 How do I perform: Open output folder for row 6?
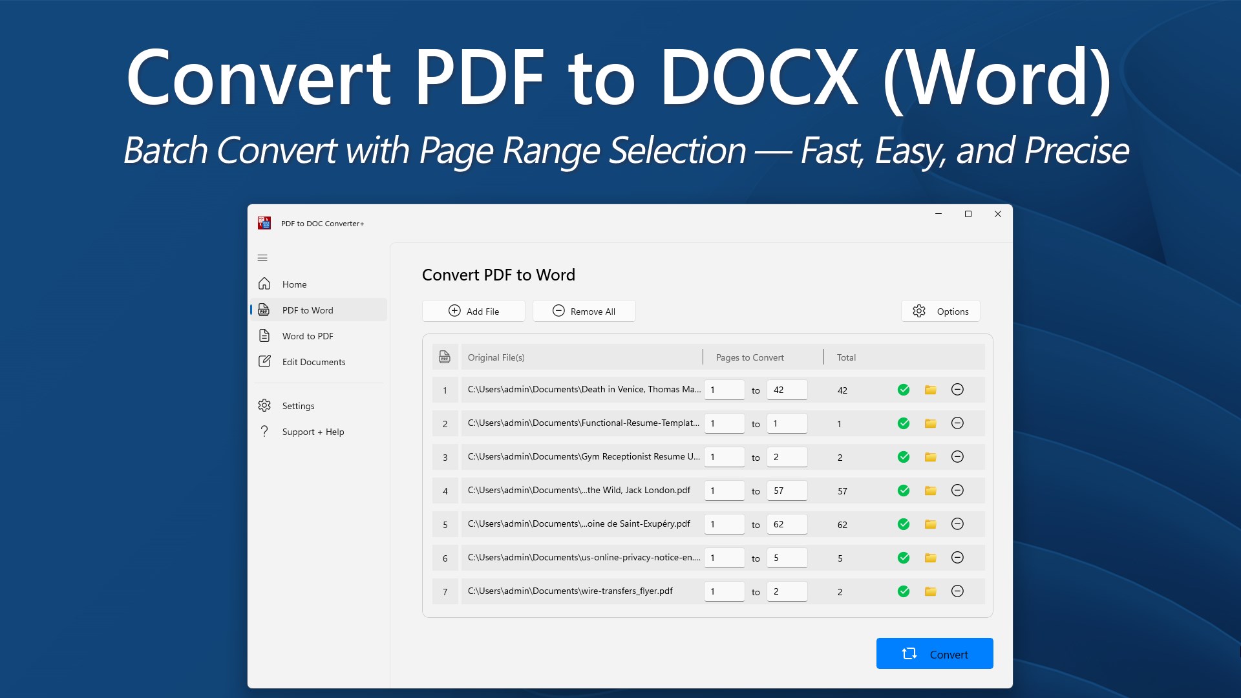(x=930, y=558)
